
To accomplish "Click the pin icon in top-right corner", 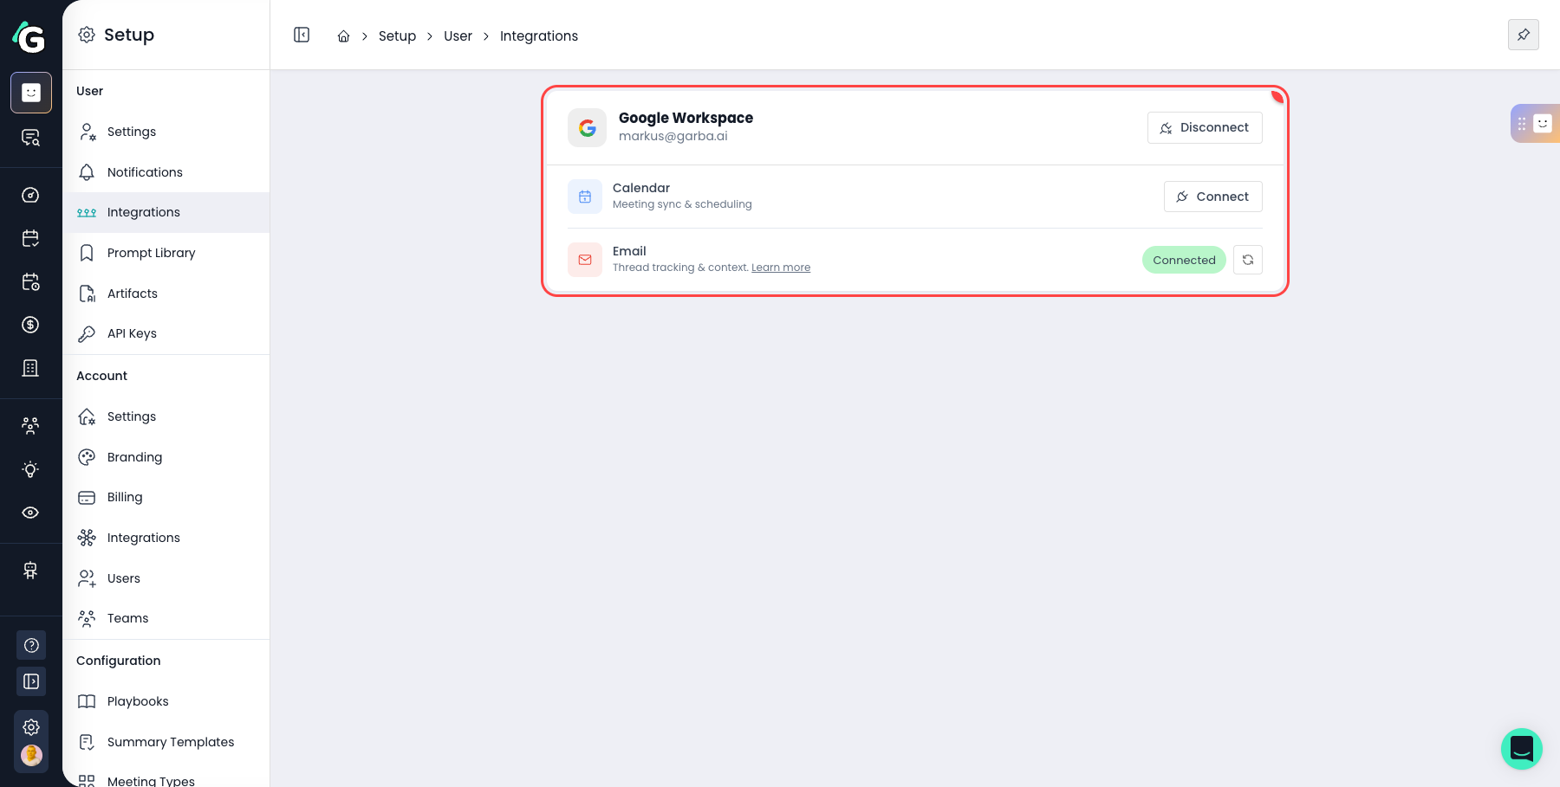I will pyautogui.click(x=1523, y=35).
